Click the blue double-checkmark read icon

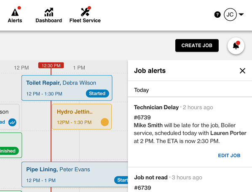pyautogui.click(x=12, y=122)
